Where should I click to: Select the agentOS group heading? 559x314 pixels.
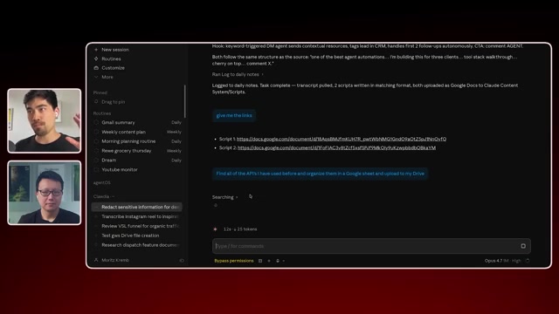coord(102,182)
